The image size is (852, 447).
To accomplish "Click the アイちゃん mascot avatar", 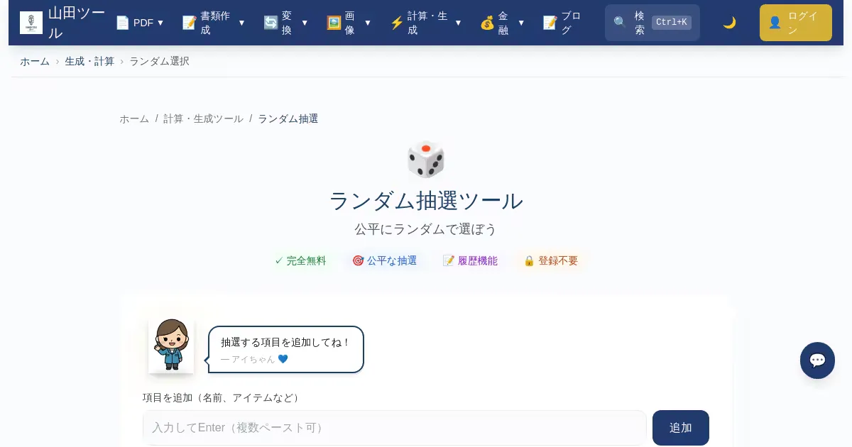I will (171, 345).
